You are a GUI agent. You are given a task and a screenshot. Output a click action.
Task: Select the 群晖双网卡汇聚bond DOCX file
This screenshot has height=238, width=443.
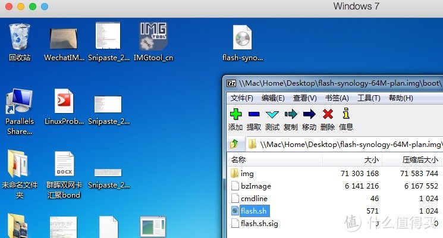(x=64, y=175)
